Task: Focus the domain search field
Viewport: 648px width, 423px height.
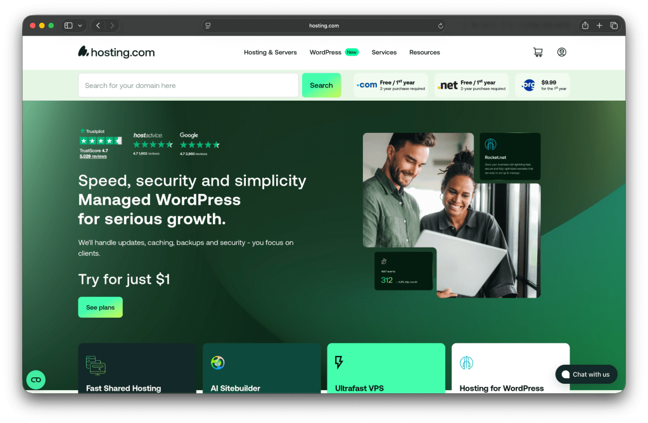Action: coord(189,85)
